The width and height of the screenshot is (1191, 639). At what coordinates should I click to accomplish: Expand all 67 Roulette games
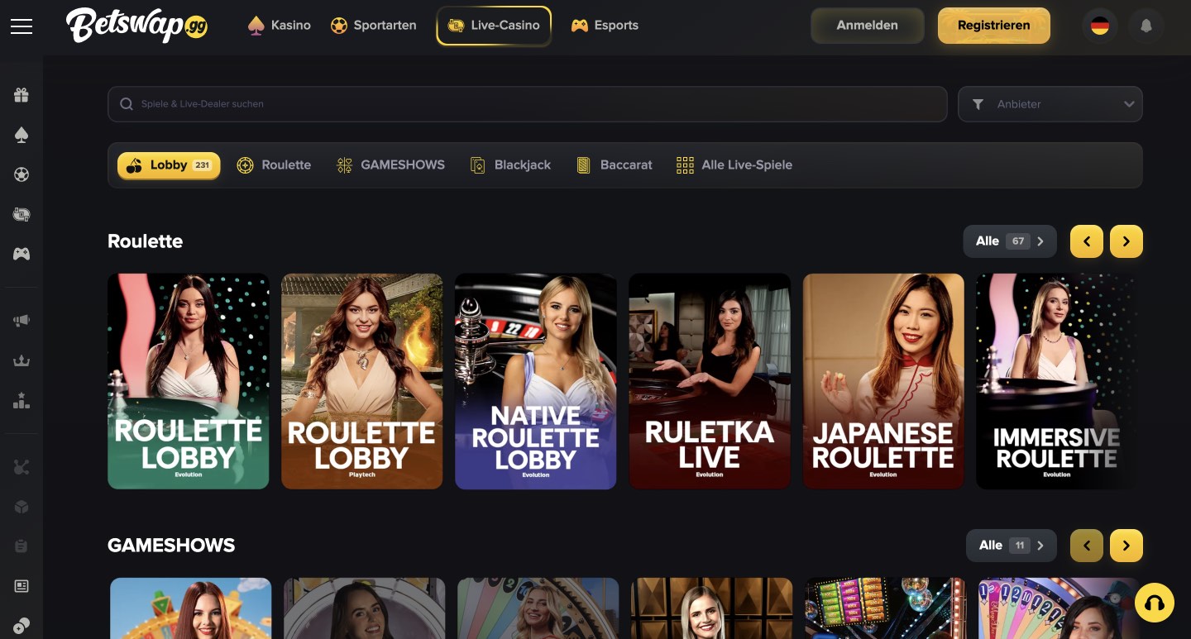point(1009,241)
